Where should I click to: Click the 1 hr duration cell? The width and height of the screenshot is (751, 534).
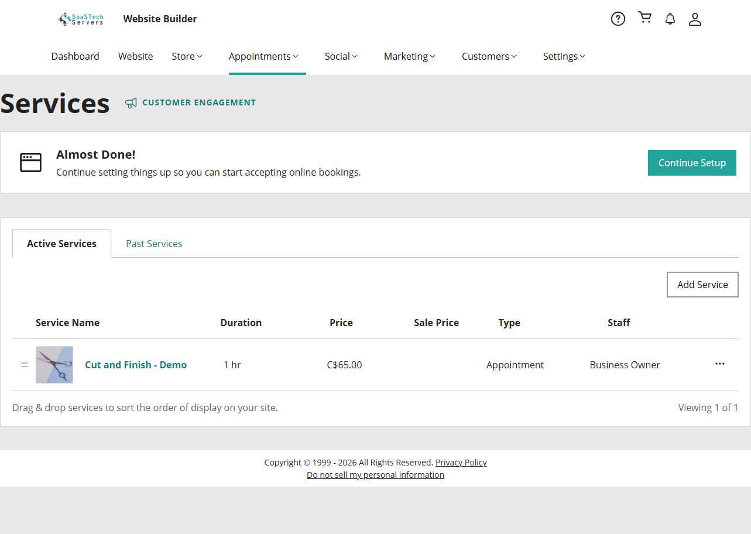(232, 365)
